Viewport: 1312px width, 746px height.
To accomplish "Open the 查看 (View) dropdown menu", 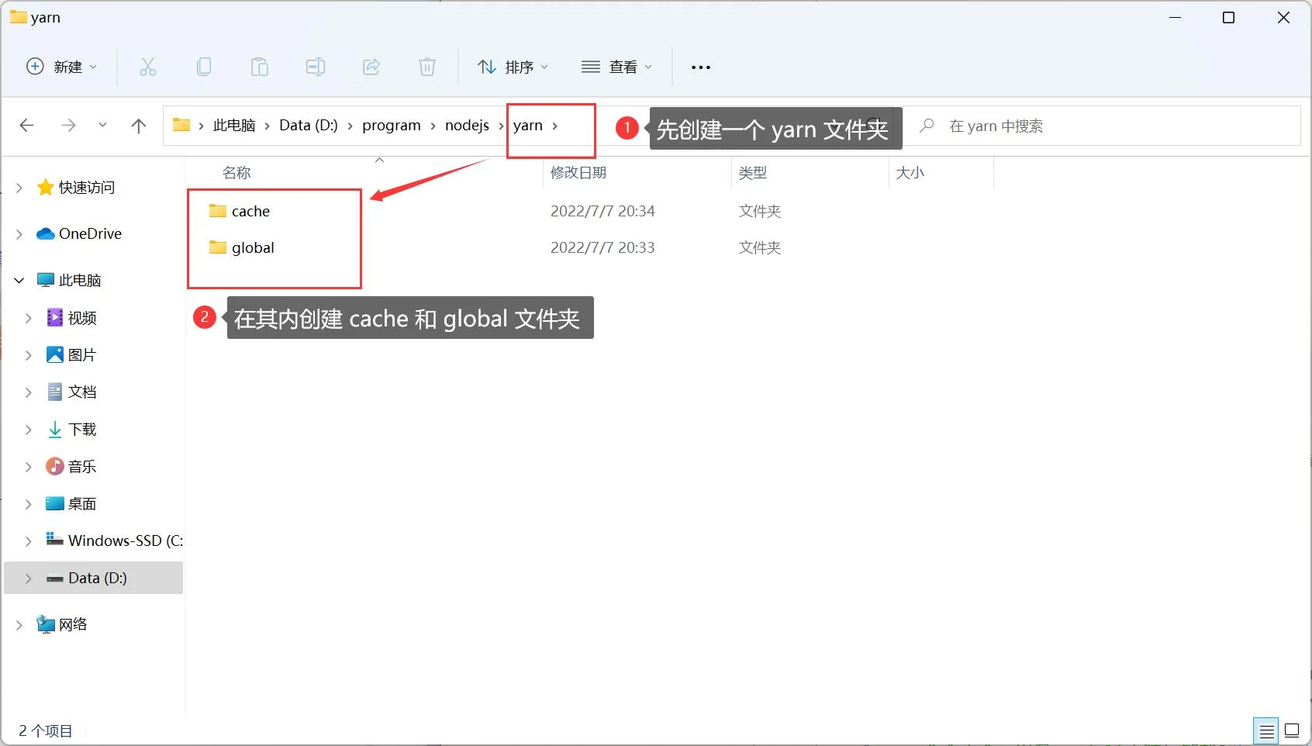I will click(616, 67).
